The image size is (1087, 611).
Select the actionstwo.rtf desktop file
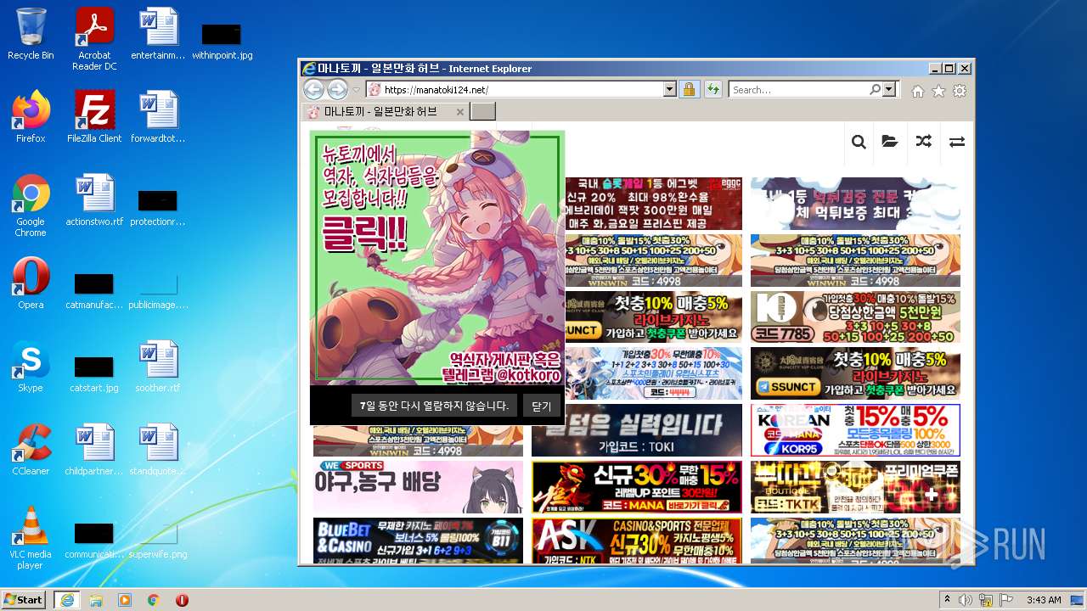[94, 199]
